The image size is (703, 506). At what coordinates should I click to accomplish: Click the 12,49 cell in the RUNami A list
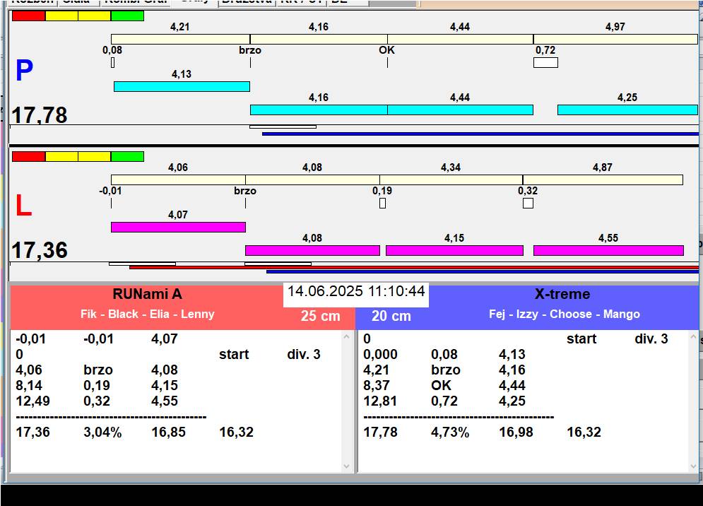click(x=33, y=401)
